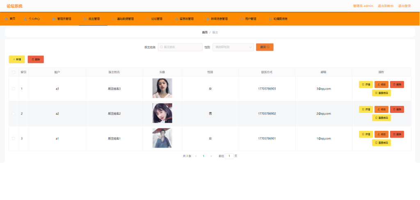Open the 论坛管理 menu item
This screenshot has width=420, height=200.
155,19
